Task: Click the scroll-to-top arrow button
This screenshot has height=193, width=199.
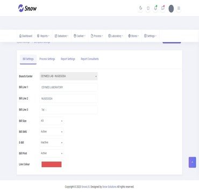Action: coord(193,162)
